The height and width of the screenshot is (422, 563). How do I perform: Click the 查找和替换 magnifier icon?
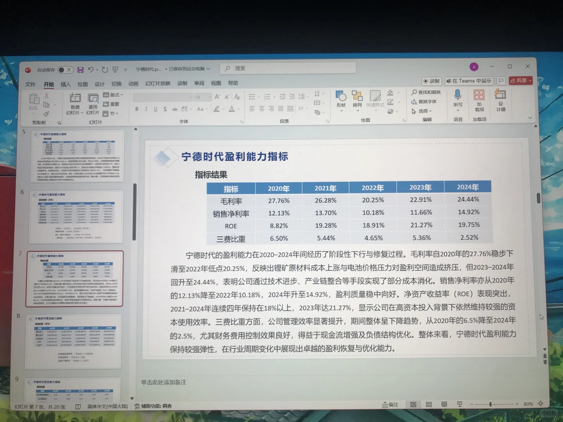(x=414, y=92)
